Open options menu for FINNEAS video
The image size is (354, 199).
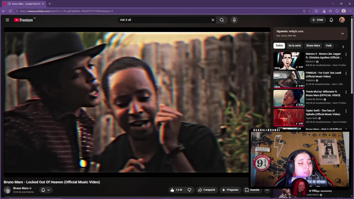346,73
